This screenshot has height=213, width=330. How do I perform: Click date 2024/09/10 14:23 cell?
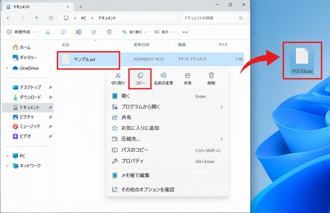148,59
